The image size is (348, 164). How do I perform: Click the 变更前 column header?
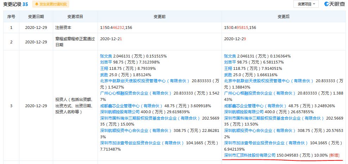160,17
